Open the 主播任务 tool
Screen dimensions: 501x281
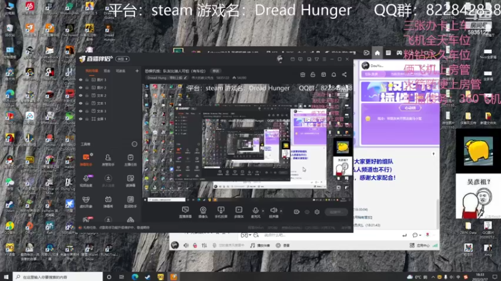click(x=130, y=160)
